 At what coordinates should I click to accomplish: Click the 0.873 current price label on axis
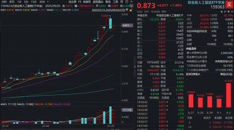pyautogui.click(x=127, y=25)
